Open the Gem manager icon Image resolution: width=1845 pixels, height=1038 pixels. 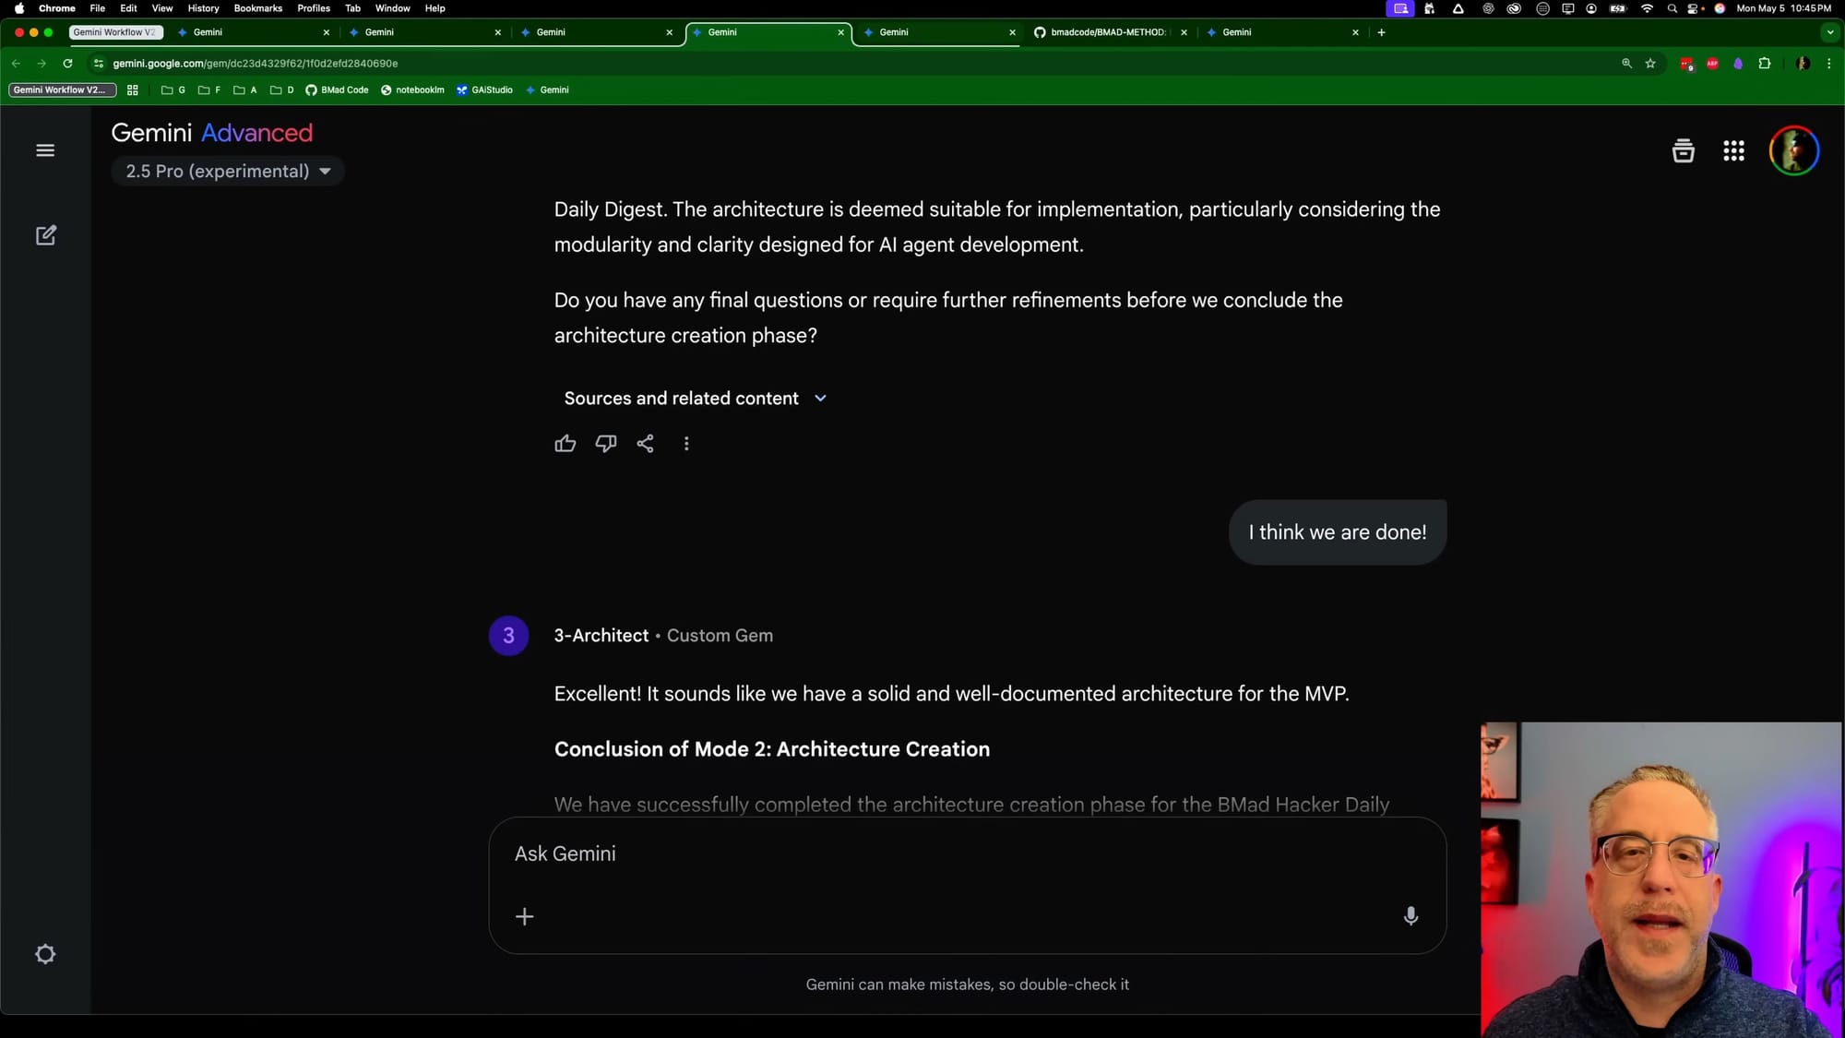click(1683, 150)
